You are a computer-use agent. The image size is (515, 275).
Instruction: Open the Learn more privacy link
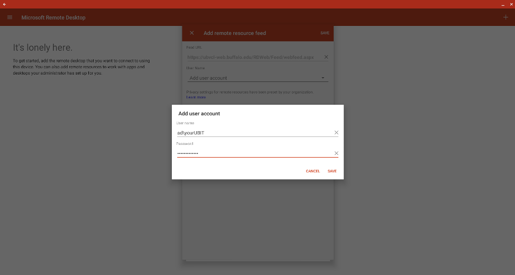coord(196,97)
